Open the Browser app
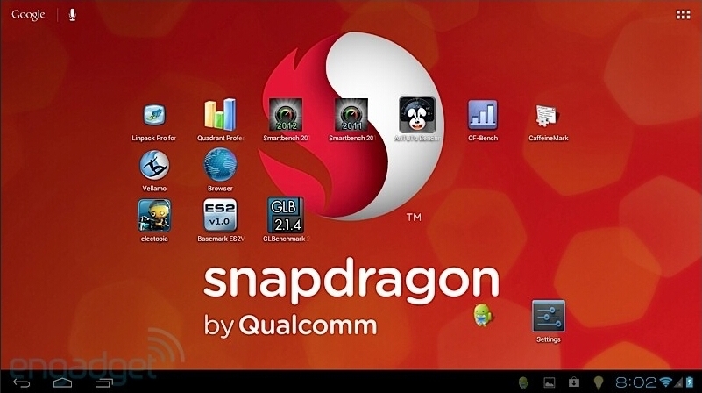The image size is (702, 393). 220,165
